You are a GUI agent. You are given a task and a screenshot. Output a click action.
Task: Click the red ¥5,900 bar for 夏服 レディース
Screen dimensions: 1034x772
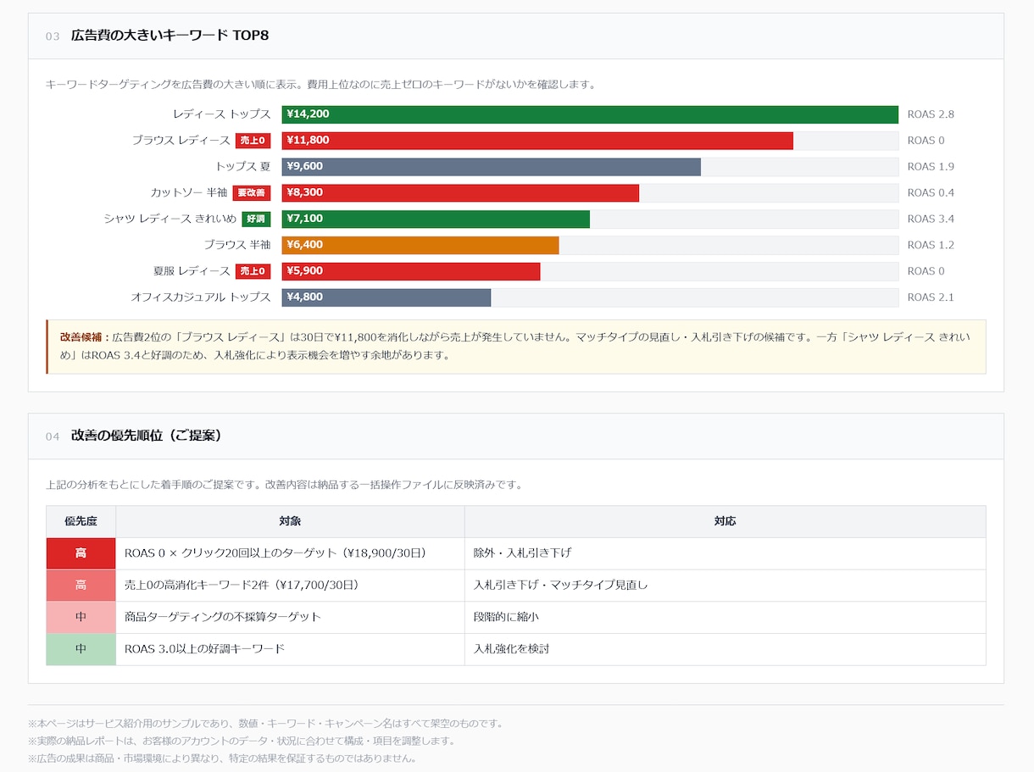point(411,272)
